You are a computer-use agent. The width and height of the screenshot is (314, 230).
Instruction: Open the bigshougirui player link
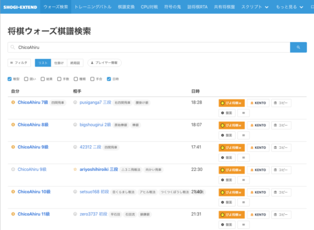pos(95,124)
